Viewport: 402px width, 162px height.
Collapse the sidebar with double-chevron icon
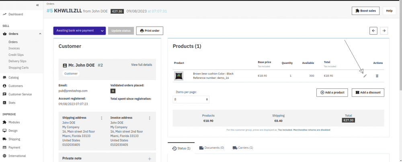click(x=37, y=5)
